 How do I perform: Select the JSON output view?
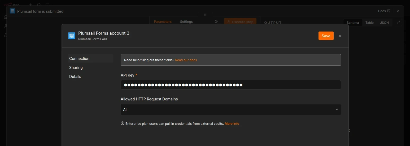384,23
